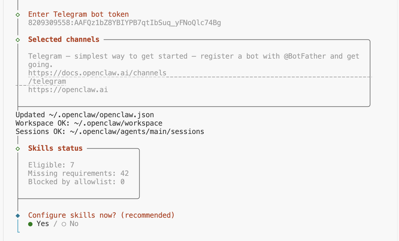This screenshot has height=241, width=399.
Task: Click the Missing requirements: 42 line
Action: coord(78,173)
